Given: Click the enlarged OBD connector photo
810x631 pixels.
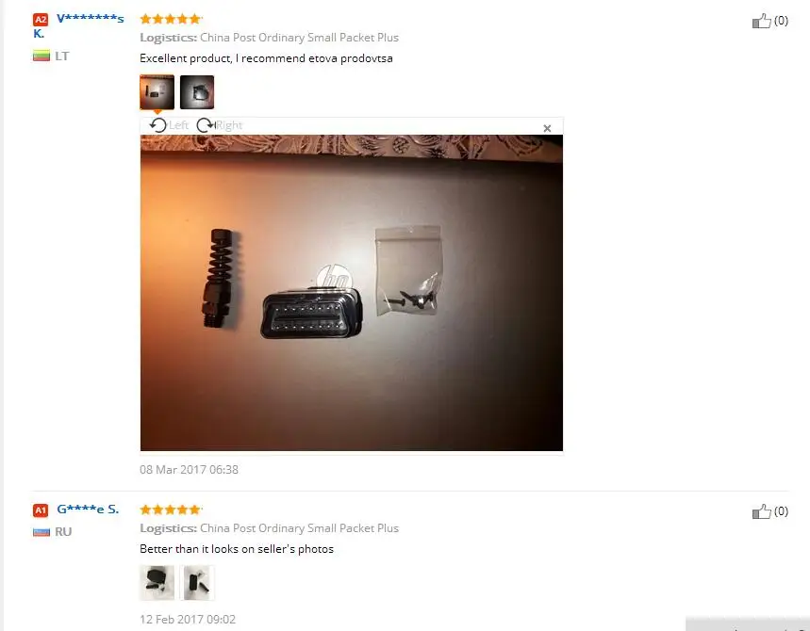Looking at the screenshot, I should click(x=352, y=293).
